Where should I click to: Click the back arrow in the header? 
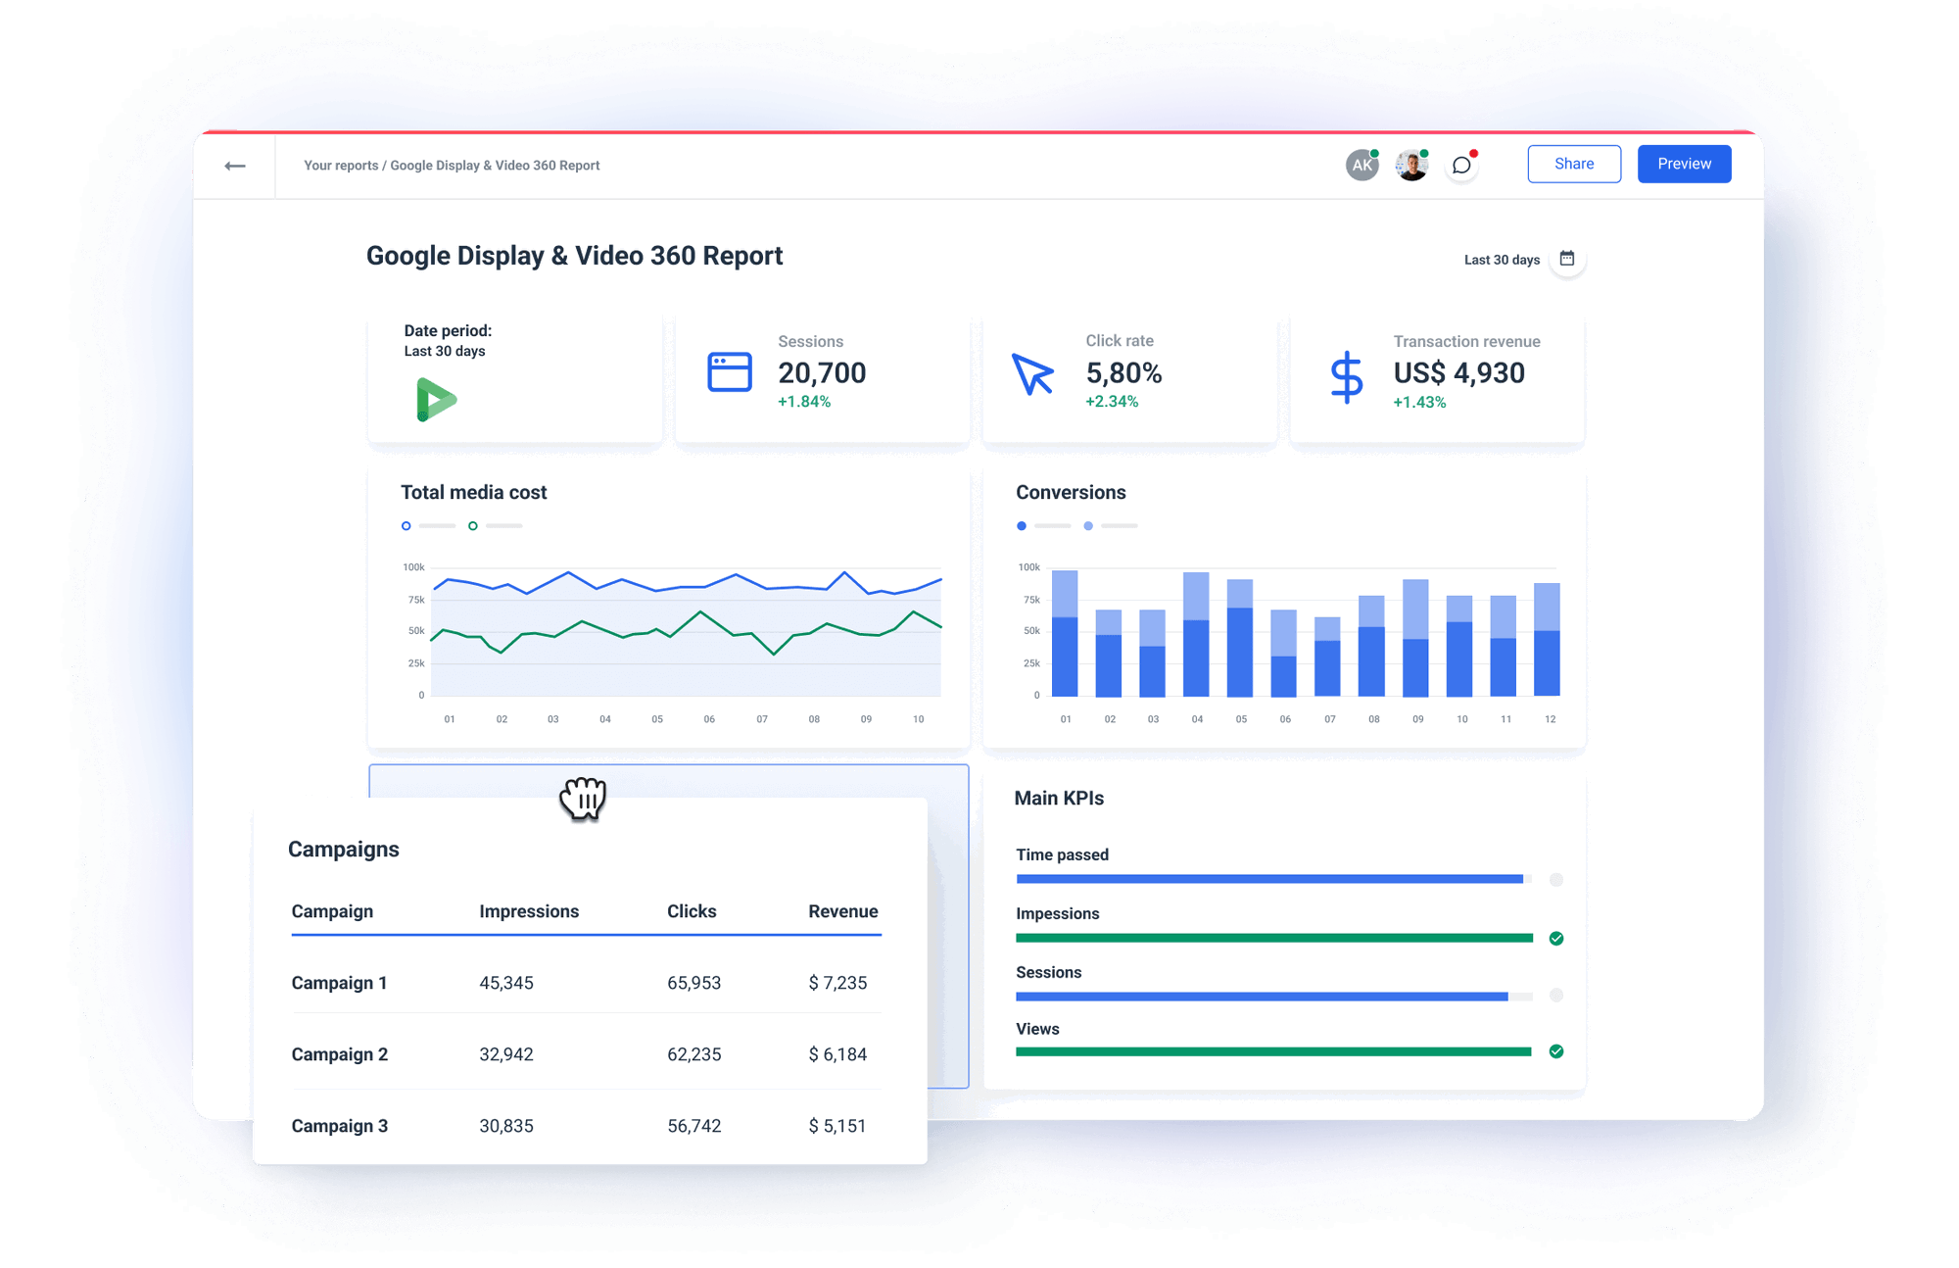[x=234, y=165]
